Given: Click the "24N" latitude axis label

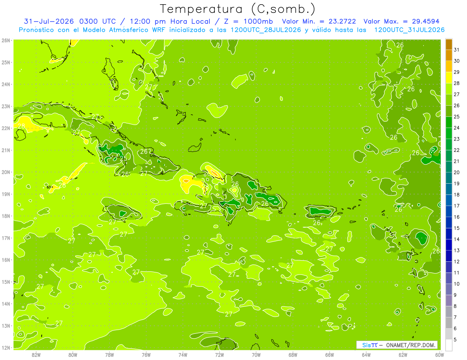Looking at the screenshot, I should [6, 84].
